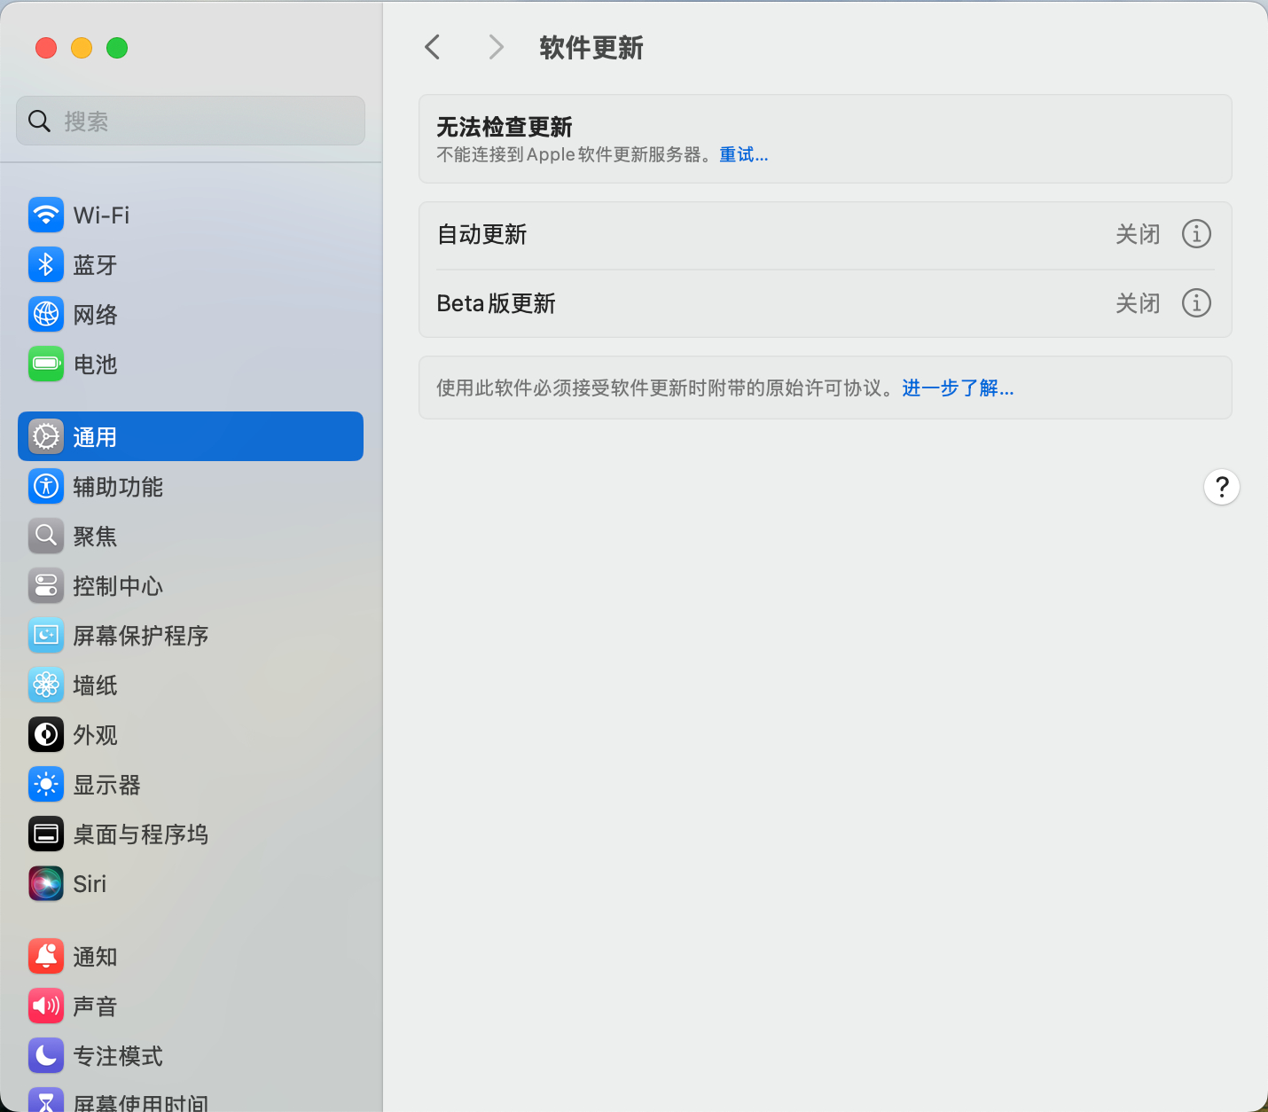This screenshot has width=1268, height=1112.
Task: Select the 显示器 display settings icon
Action: [x=45, y=784]
